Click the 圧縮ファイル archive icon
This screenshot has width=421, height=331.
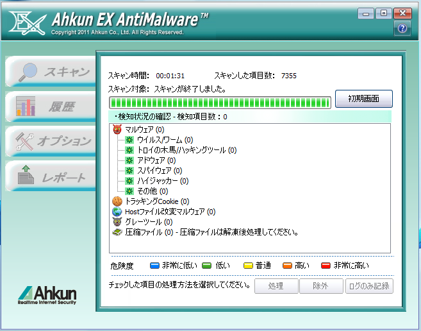tap(117, 232)
